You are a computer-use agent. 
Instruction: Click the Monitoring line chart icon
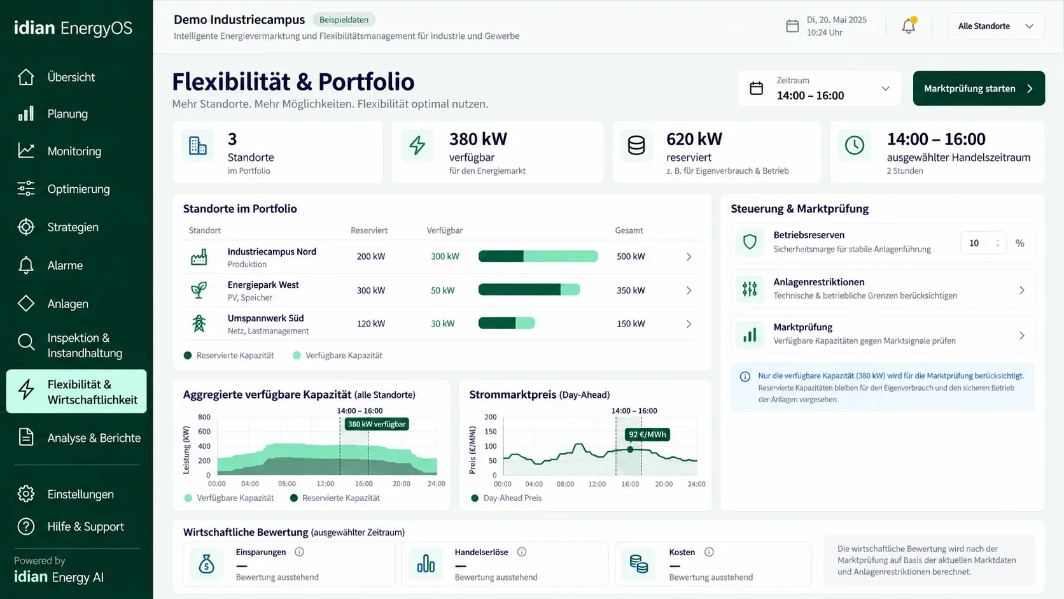26,151
